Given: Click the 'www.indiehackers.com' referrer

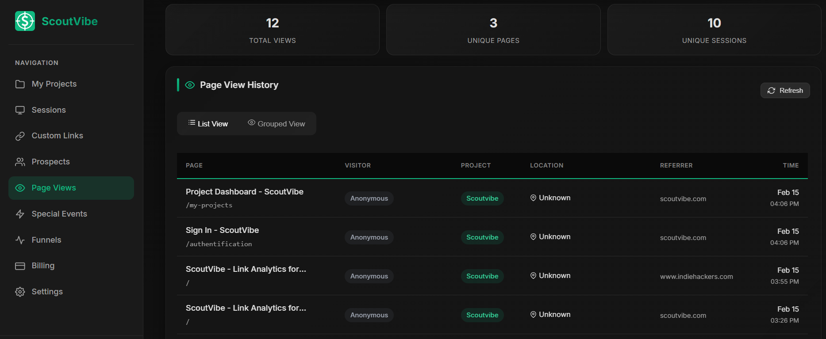Looking at the screenshot, I should tap(696, 277).
